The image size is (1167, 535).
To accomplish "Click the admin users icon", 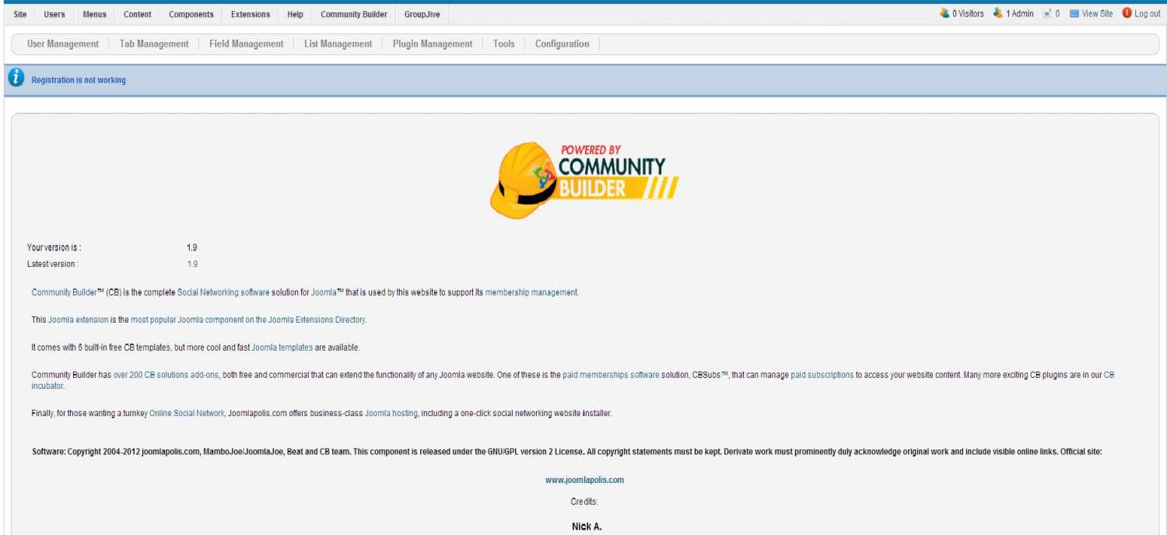I will [998, 13].
